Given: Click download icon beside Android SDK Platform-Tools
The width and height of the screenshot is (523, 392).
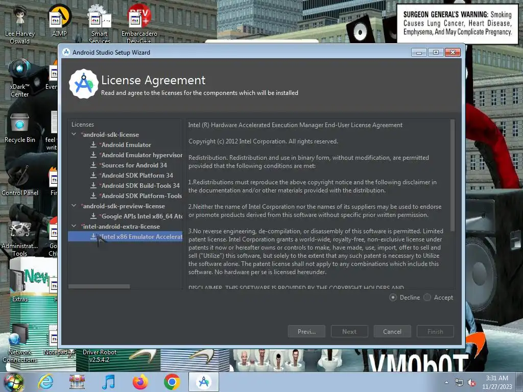Looking at the screenshot, I should 93,195.
